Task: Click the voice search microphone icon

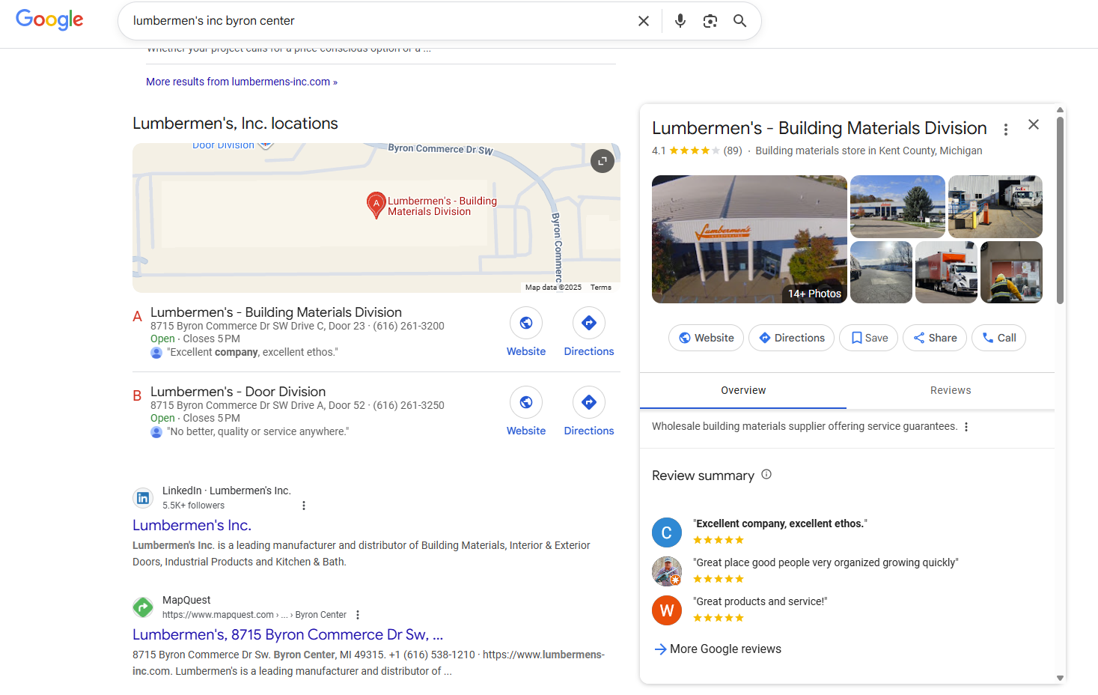Action: [x=680, y=21]
